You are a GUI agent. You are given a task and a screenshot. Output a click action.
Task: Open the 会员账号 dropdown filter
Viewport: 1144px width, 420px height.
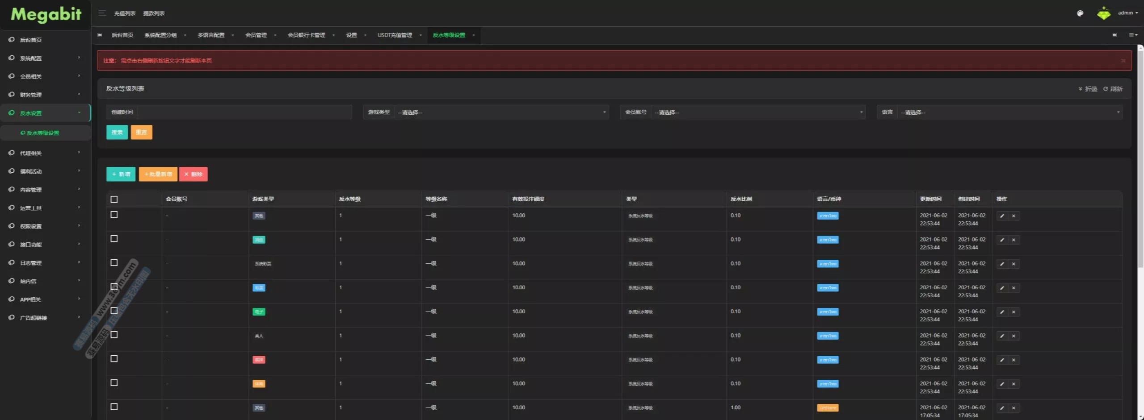(757, 112)
